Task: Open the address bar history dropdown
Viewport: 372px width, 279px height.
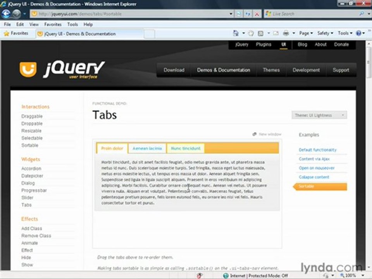Action: 231,14
